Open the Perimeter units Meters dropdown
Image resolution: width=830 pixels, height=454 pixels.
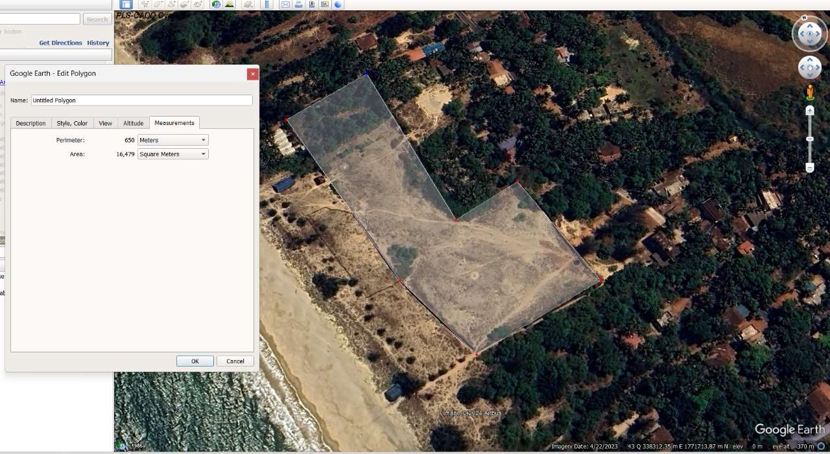click(x=173, y=140)
